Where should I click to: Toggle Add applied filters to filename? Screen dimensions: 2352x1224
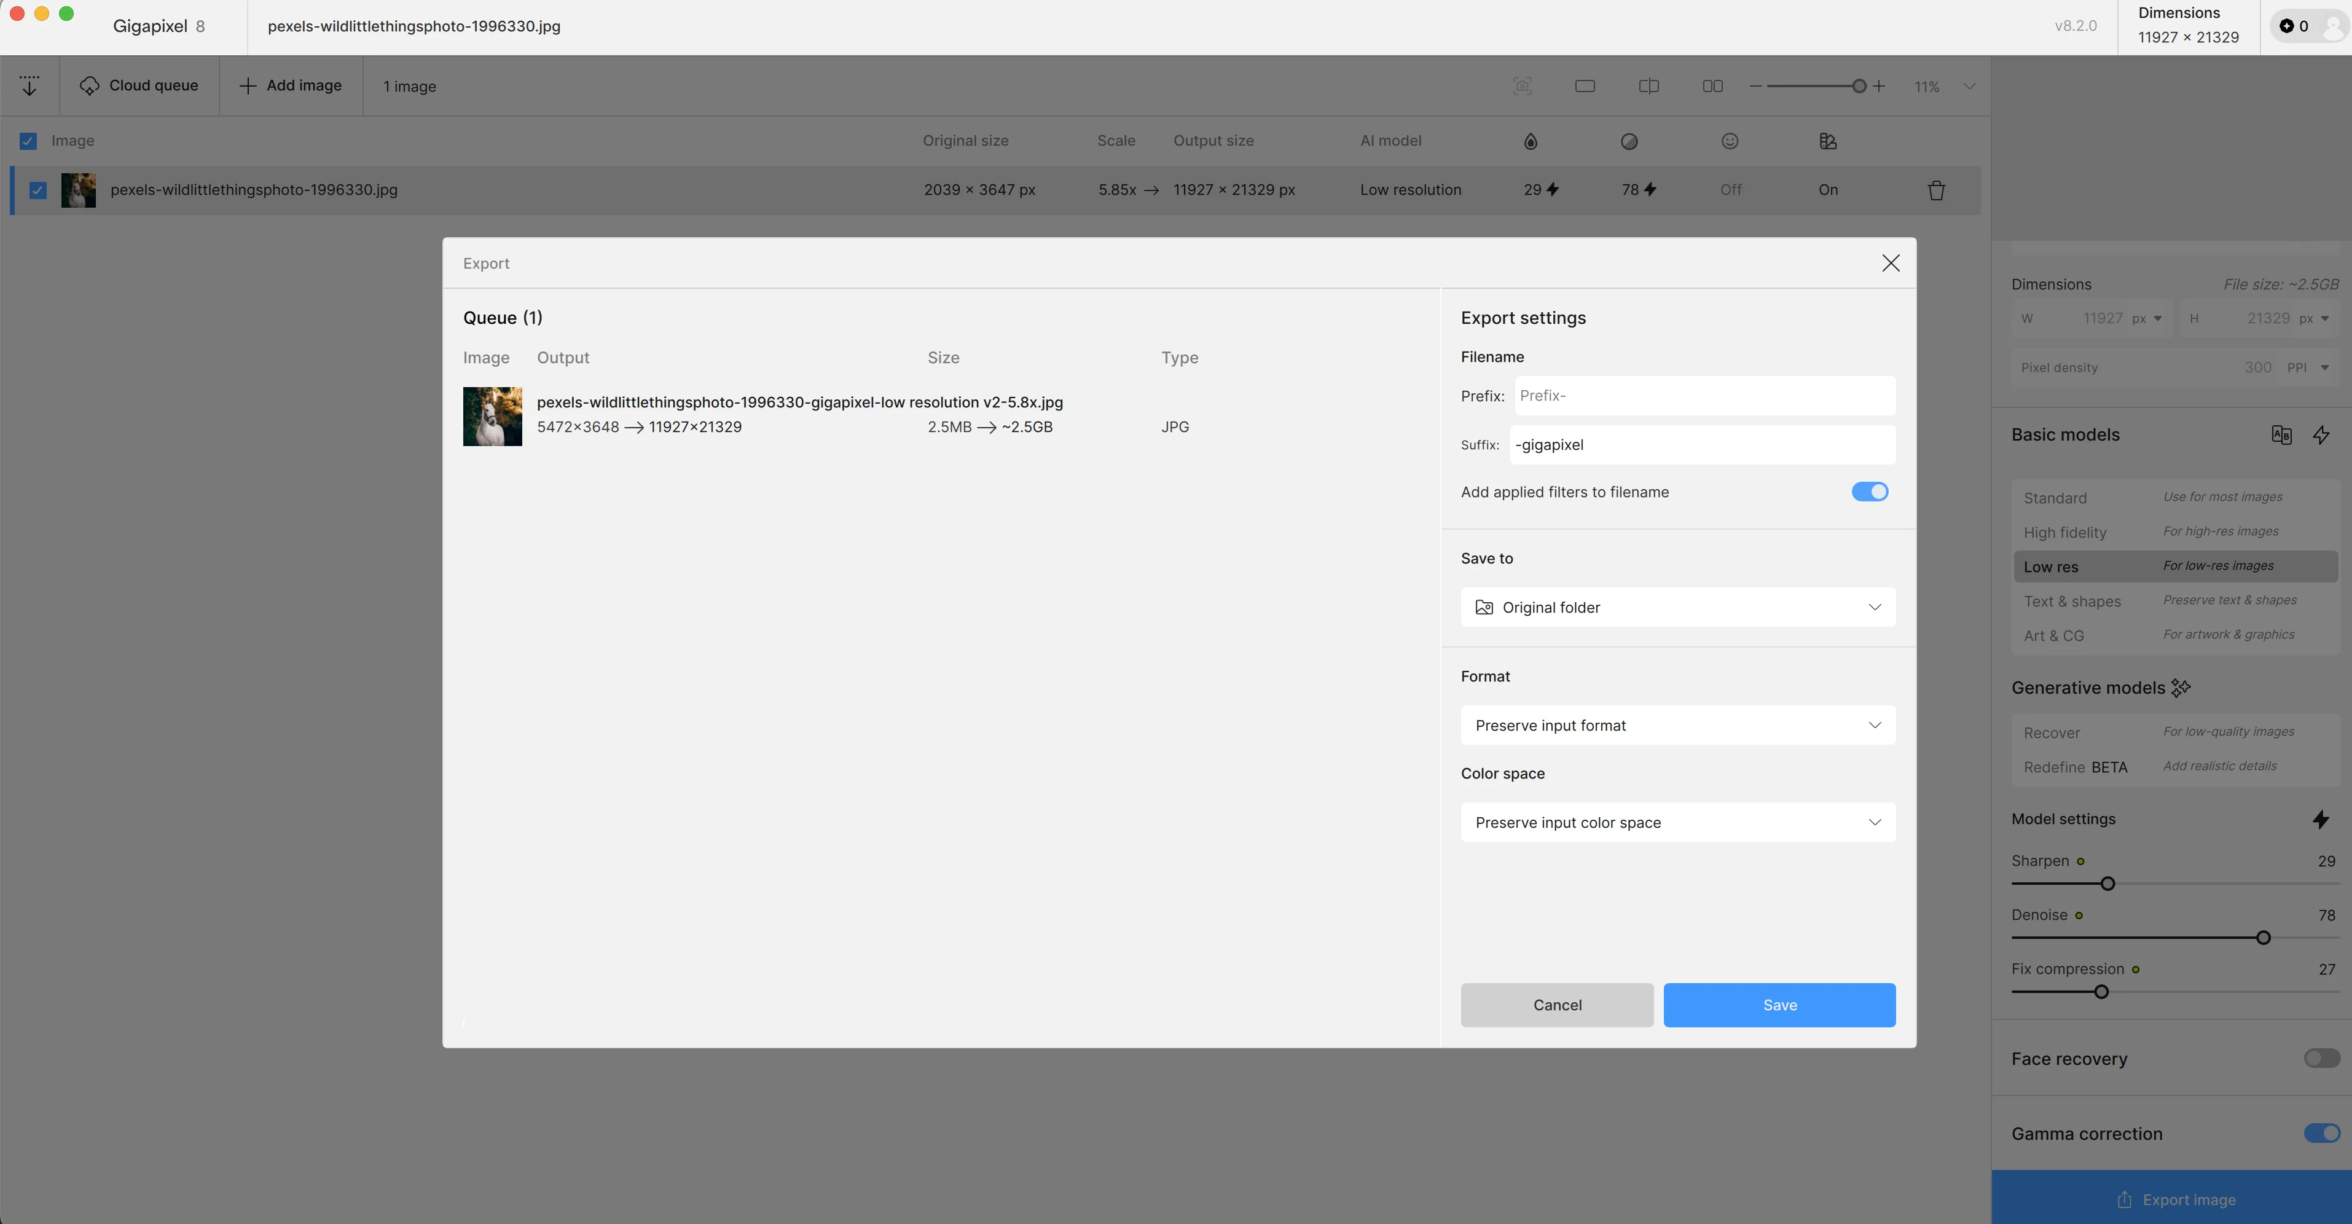(x=1869, y=492)
